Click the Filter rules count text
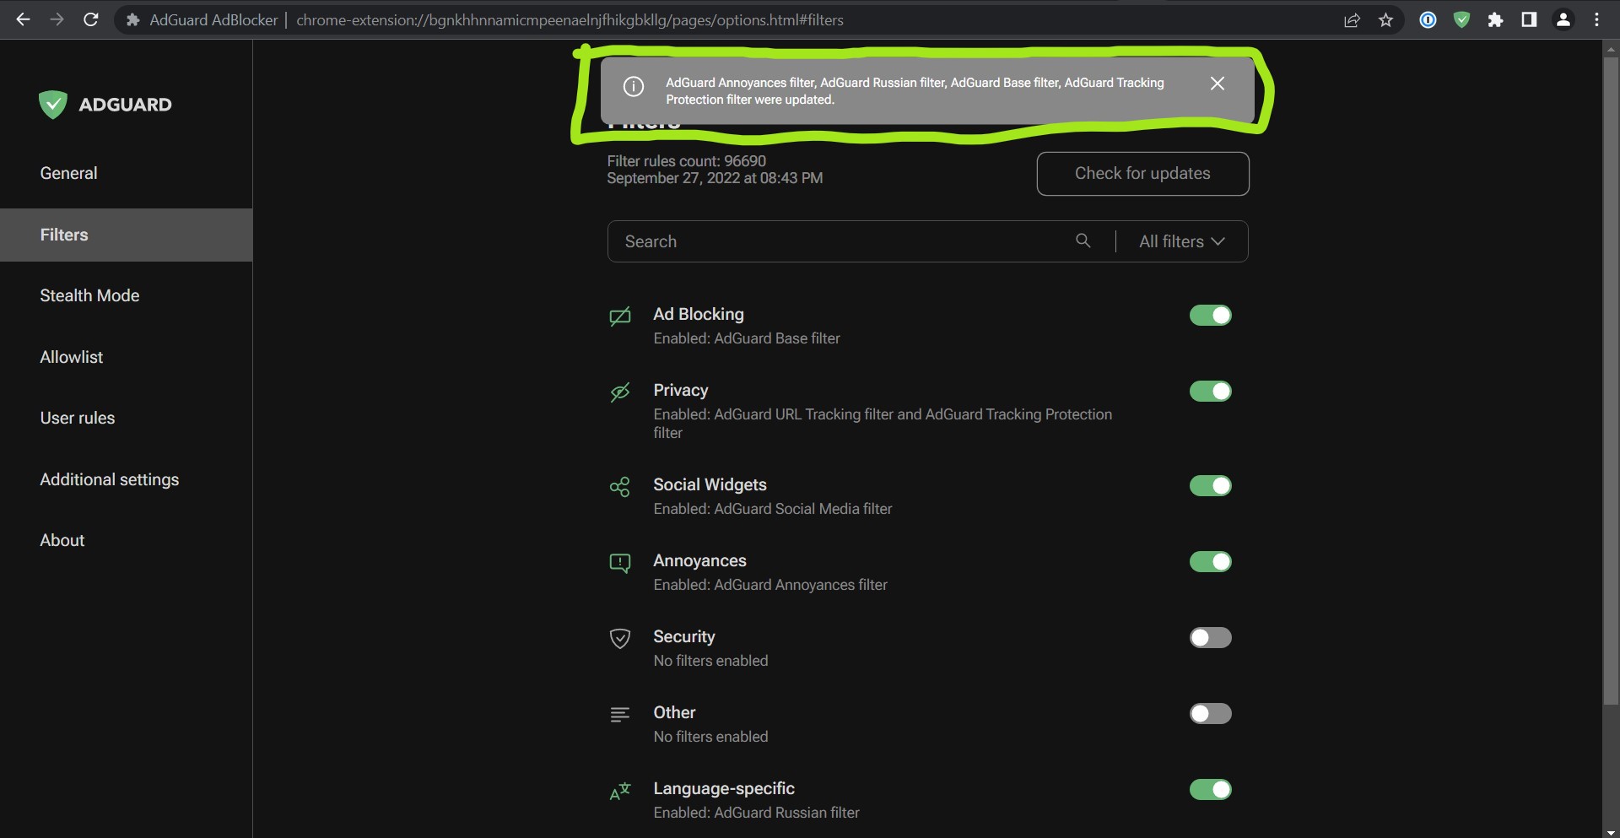Screen dimensions: 1620x838 (x=687, y=160)
